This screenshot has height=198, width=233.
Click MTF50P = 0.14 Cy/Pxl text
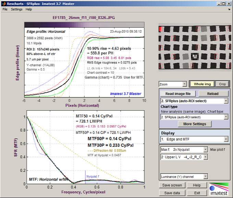point(109,139)
